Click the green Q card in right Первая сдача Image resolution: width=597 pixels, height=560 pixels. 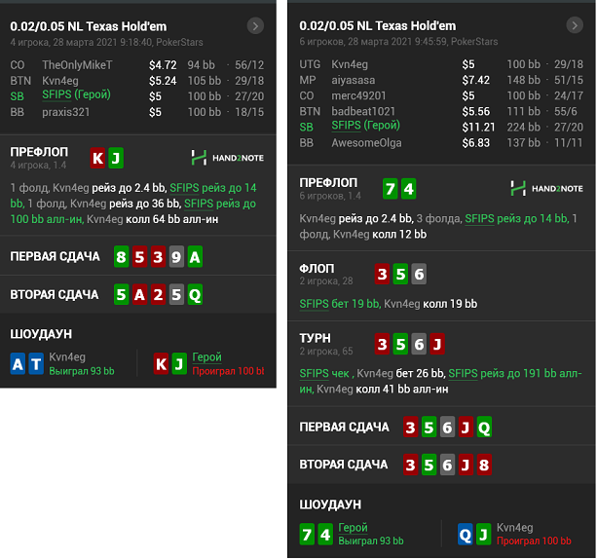click(484, 428)
